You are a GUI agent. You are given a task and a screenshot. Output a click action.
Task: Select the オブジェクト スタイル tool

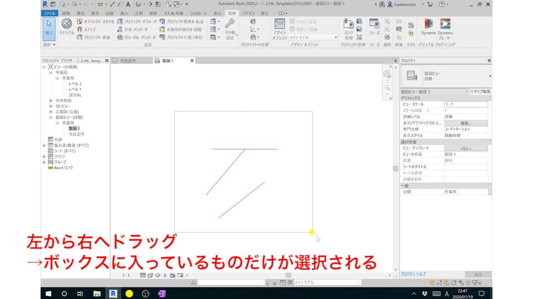[99, 22]
